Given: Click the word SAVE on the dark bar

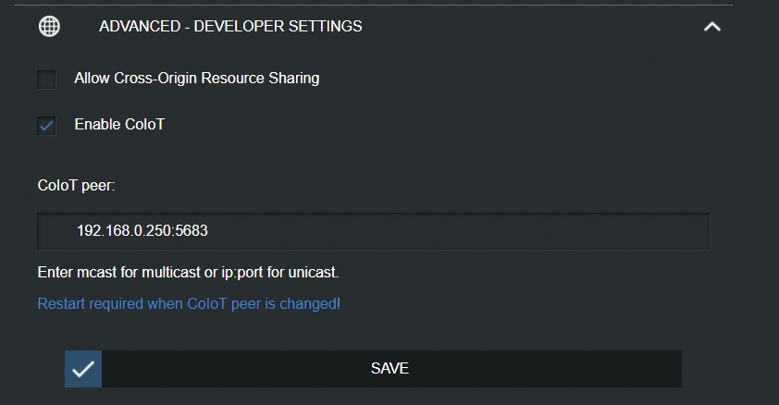Looking at the screenshot, I should click(389, 368).
